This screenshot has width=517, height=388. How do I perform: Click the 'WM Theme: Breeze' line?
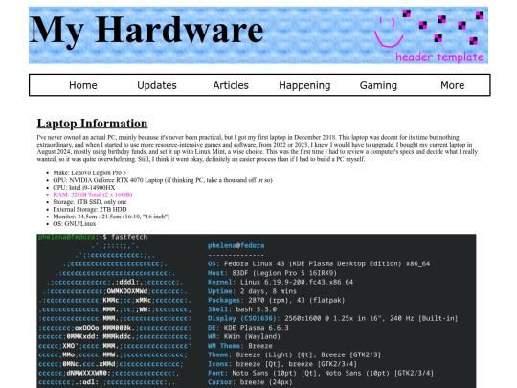[240, 346]
